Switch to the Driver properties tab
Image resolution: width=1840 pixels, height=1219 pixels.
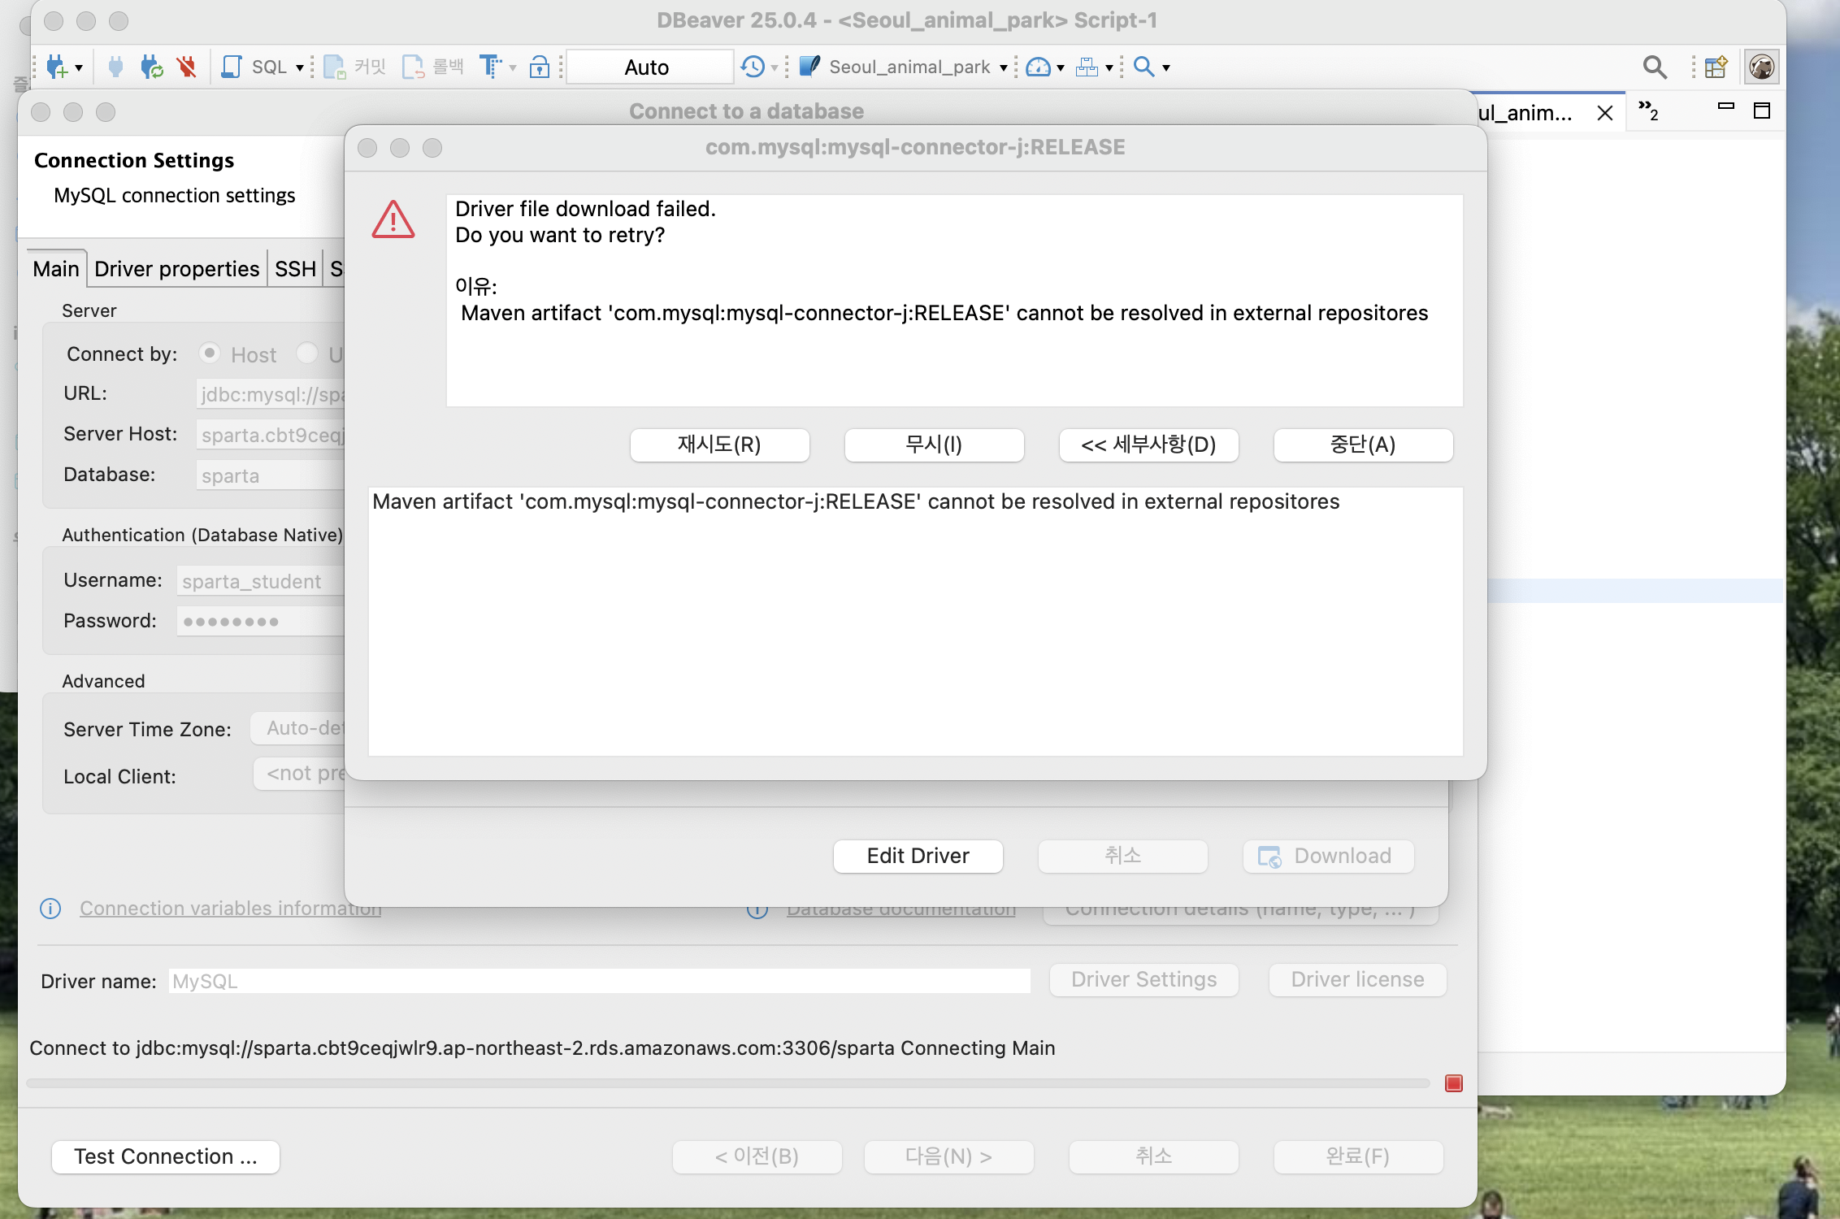coord(176,269)
